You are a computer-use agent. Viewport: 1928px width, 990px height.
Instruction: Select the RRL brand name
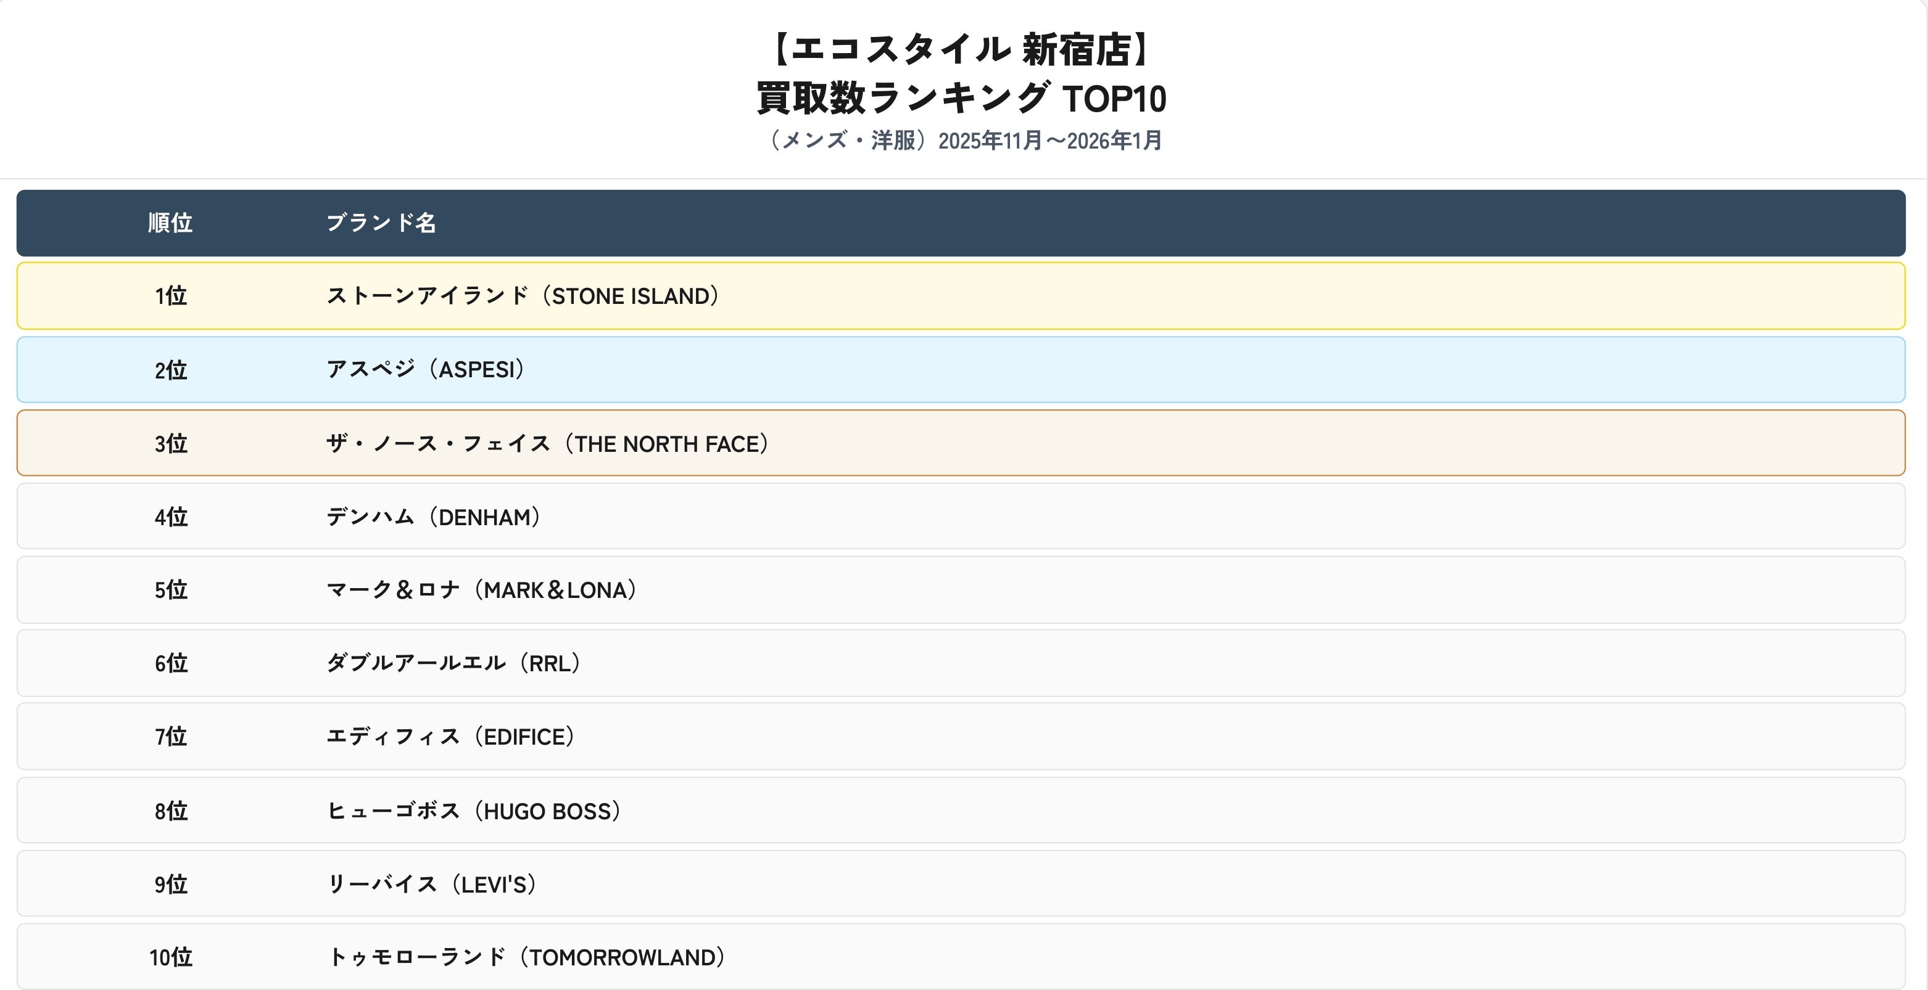(x=453, y=663)
